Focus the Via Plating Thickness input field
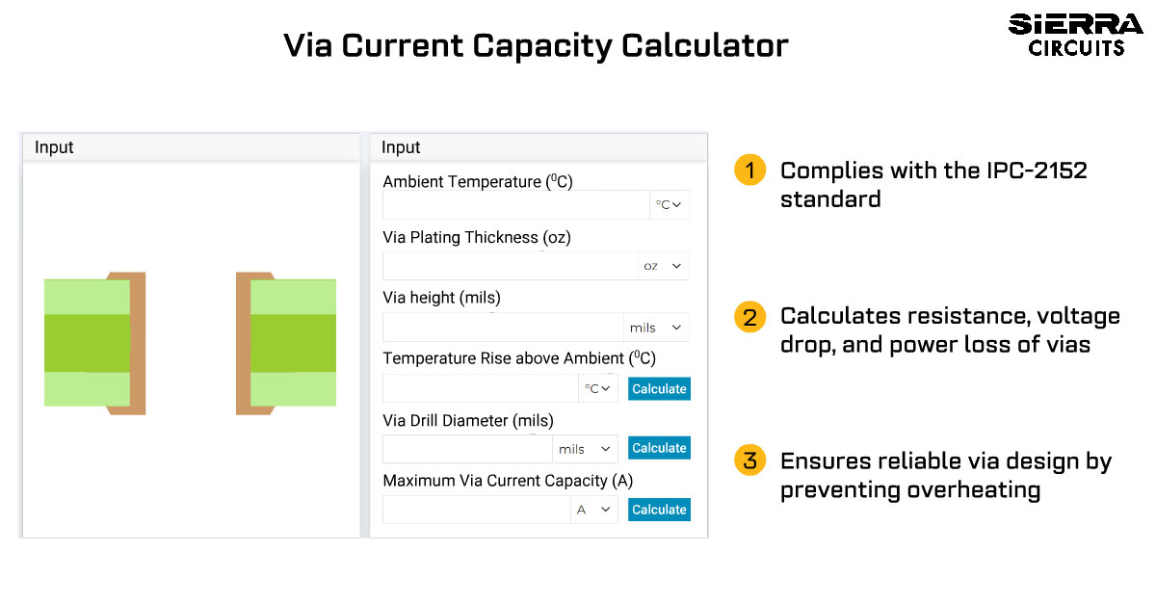The image size is (1156, 605). [510, 266]
